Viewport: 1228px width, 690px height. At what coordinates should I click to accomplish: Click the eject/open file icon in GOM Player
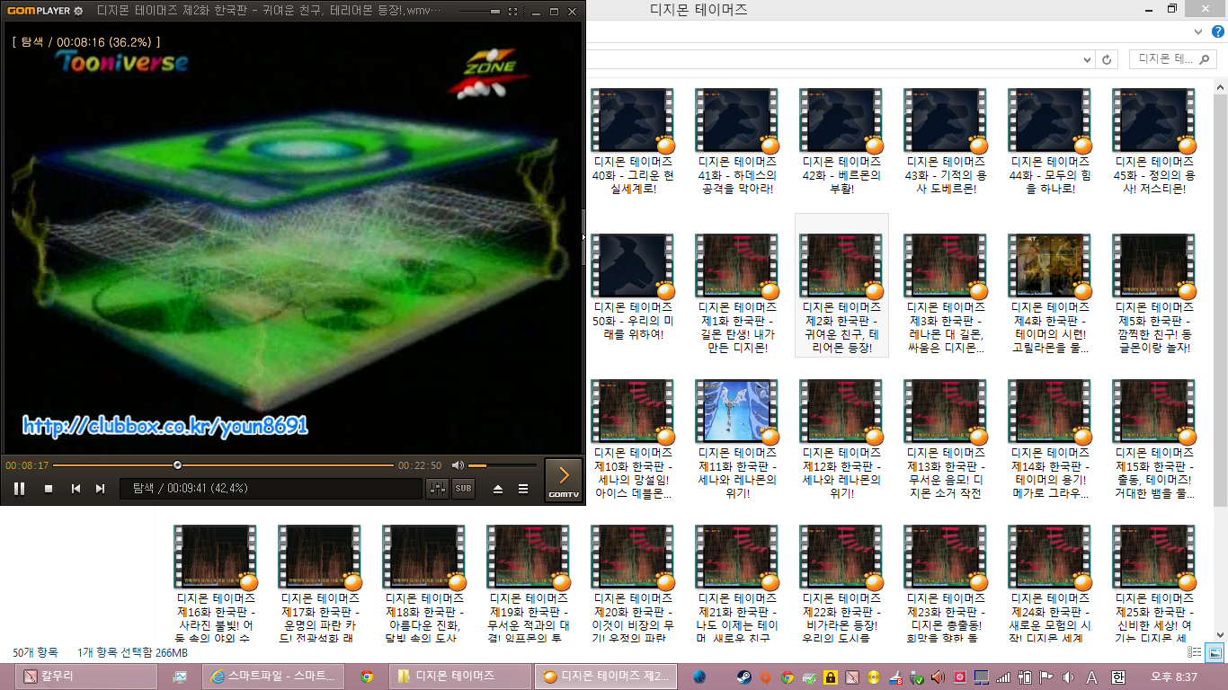point(498,489)
